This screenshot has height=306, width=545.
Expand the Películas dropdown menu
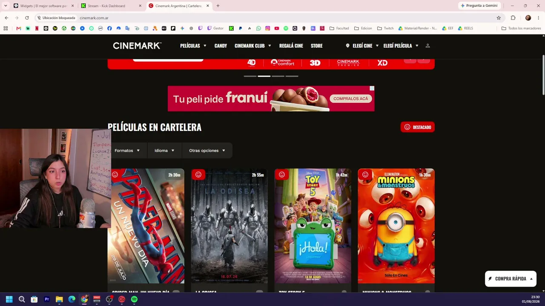[x=193, y=45]
